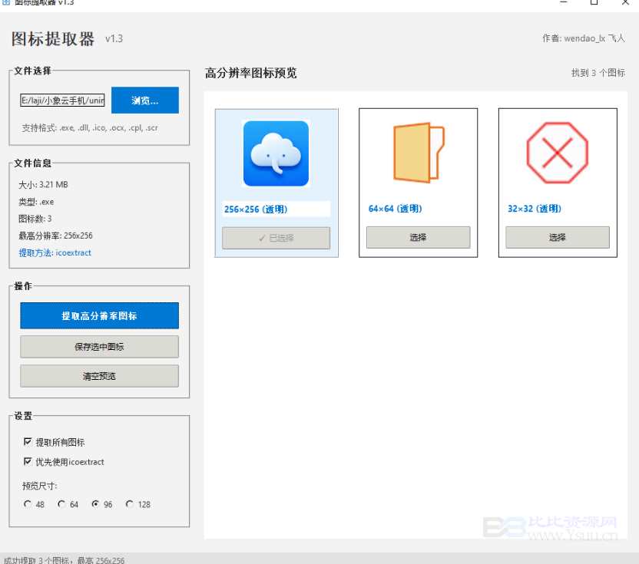Click the blue elephant cloud icon preview

pyautogui.click(x=276, y=153)
